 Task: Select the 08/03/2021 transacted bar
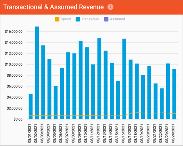coord(43,82)
